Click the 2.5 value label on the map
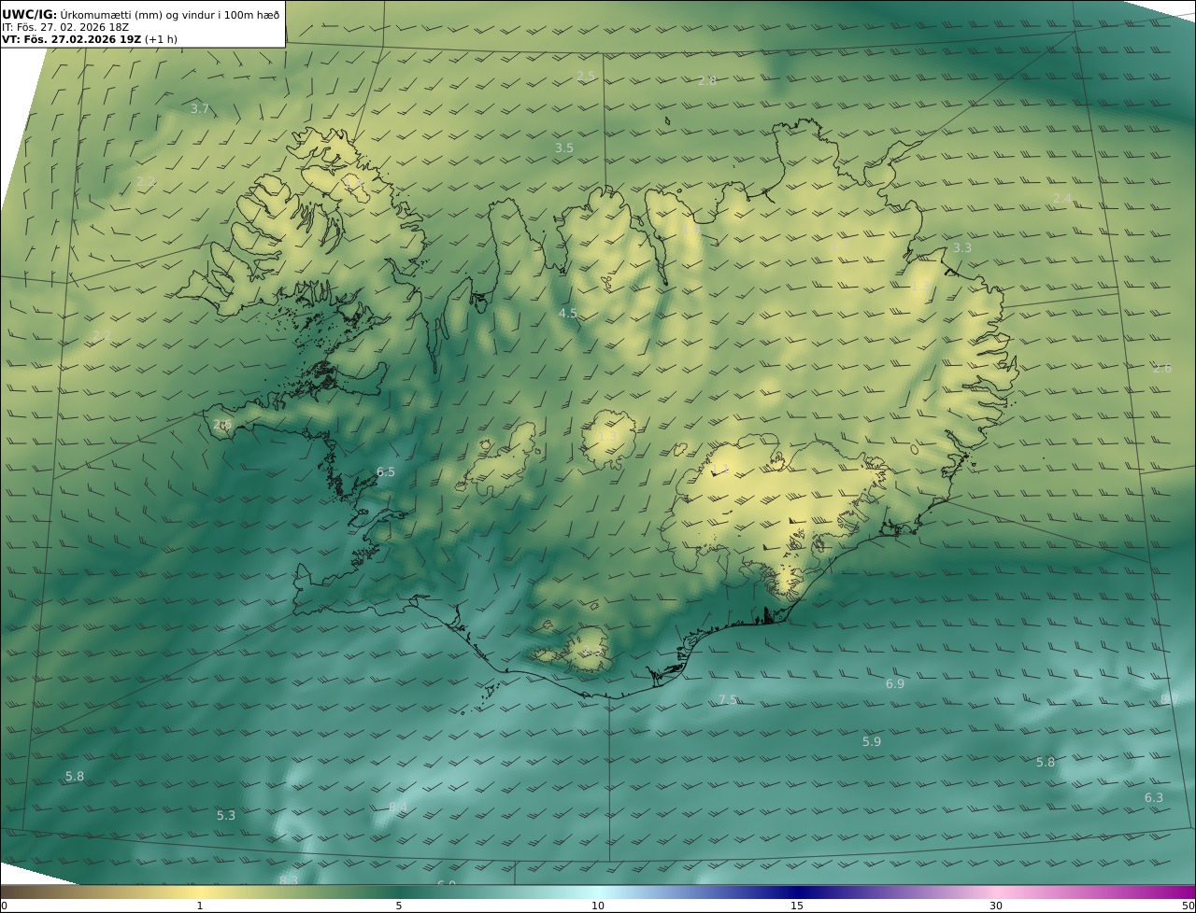The image size is (1196, 913). click(x=586, y=76)
